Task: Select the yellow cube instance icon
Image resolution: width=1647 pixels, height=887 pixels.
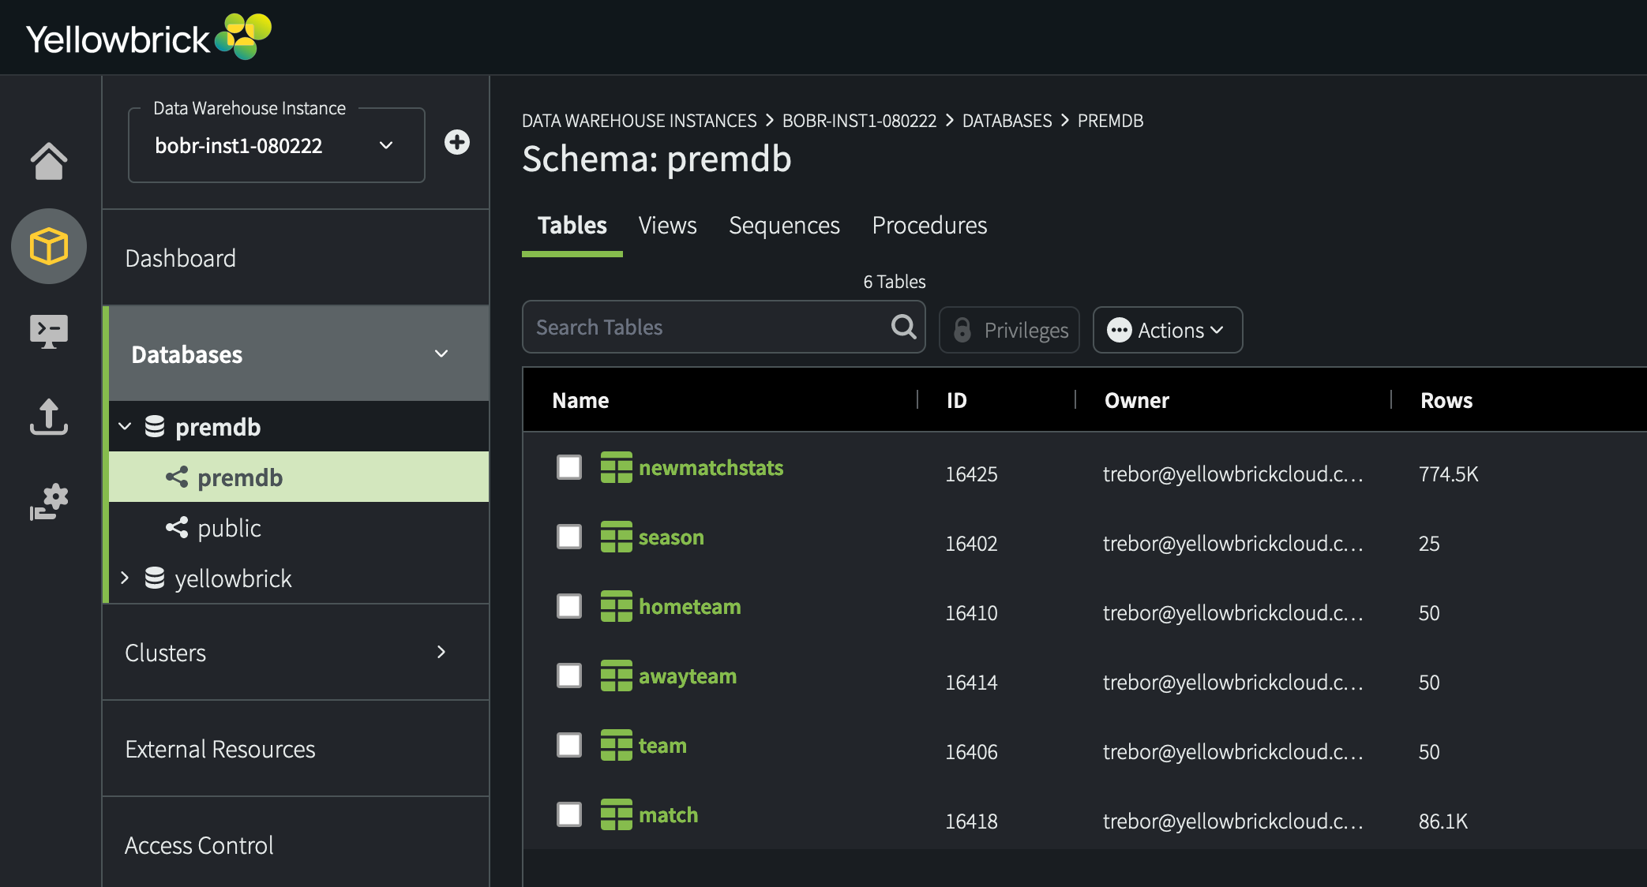Action: pos(49,246)
